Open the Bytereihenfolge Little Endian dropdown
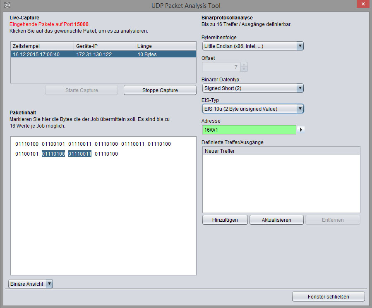The image size is (372, 308). 253,46
